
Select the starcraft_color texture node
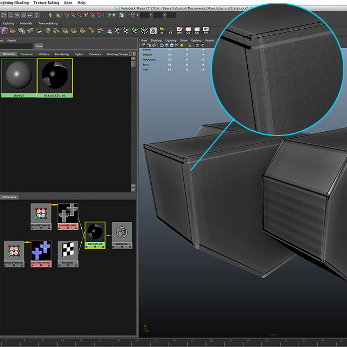click(x=68, y=214)
